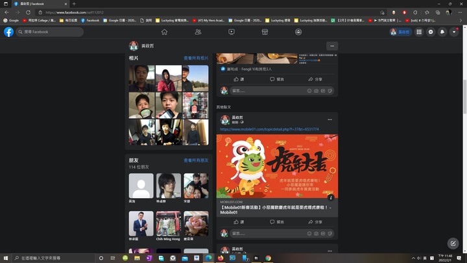Expand the account dropdown arrow
This screenshot has width=467, height=263.
[454, 32]
